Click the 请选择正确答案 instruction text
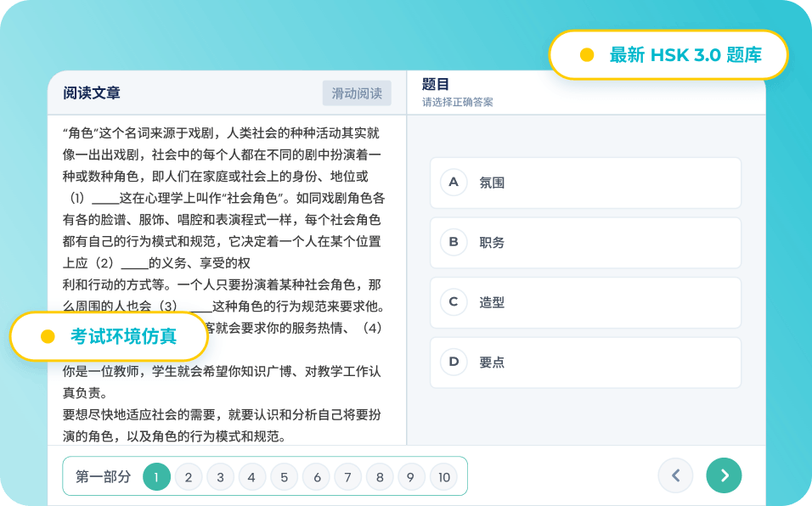The height and width of the screenshot is (506, 812). (x=457, y=102)
